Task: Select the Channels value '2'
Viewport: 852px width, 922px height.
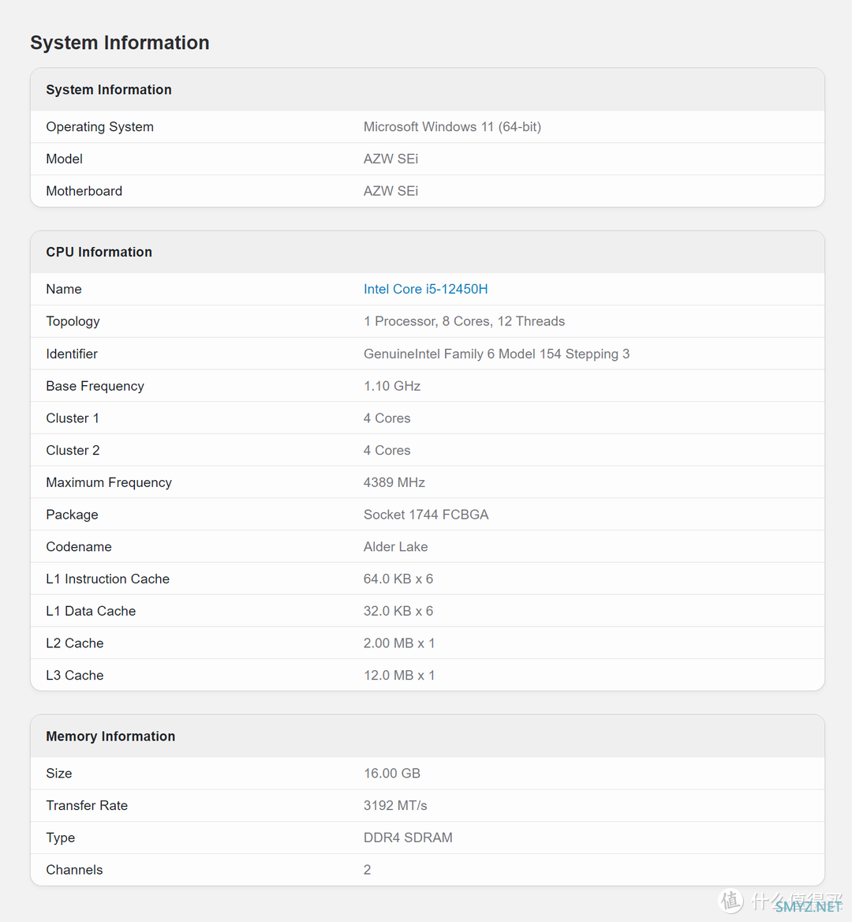Action: [368, 870]
